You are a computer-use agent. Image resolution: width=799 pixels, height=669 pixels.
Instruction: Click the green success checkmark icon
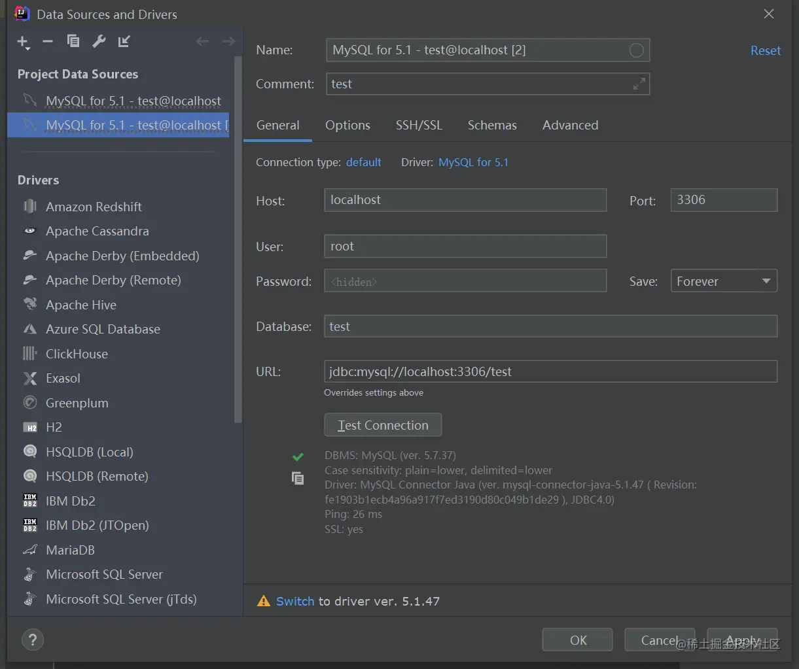pos(298,456)
